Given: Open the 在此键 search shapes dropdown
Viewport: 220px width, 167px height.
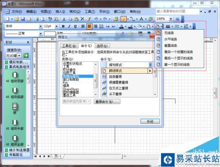Looking at the screenshot, I should click(19, 56).
